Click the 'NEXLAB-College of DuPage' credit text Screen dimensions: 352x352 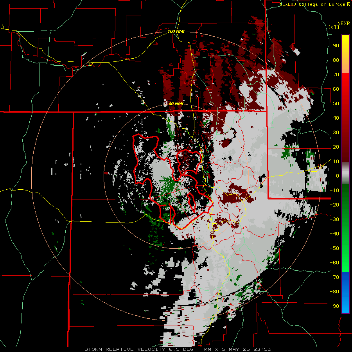[312, 4]
